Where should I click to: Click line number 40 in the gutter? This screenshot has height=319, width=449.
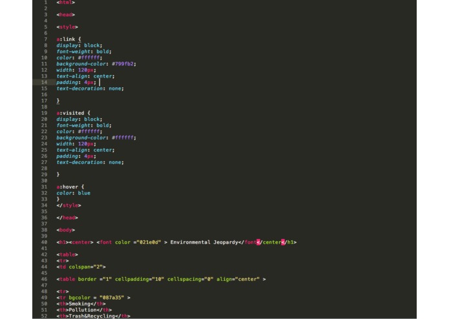44,242
